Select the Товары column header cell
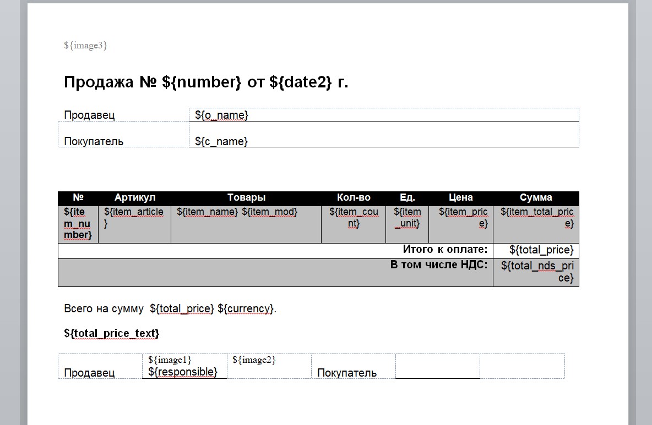Image resolution: width=652 pixels, height=425 pixels. coord(246,197)
